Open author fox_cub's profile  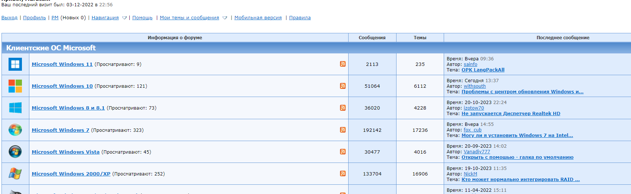coord(473,130)
